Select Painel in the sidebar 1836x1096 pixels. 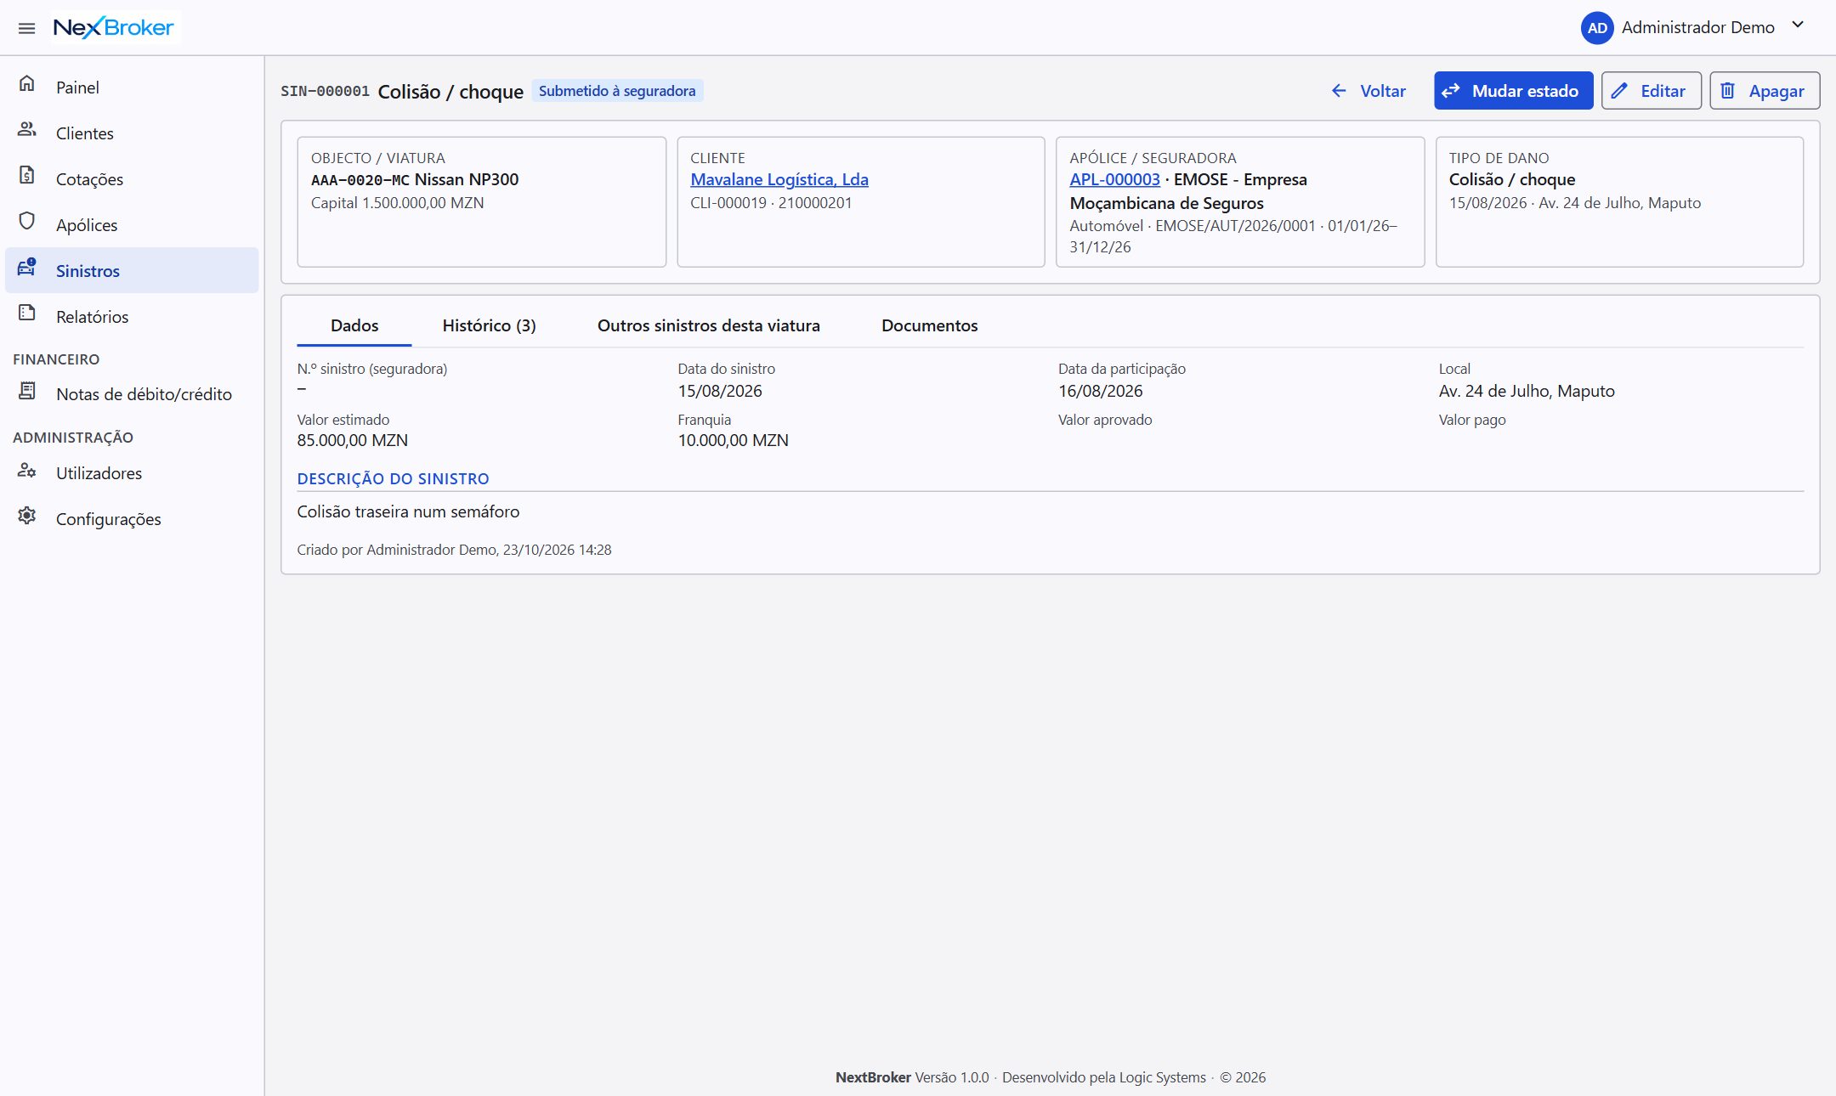click(x=132, y=87)
